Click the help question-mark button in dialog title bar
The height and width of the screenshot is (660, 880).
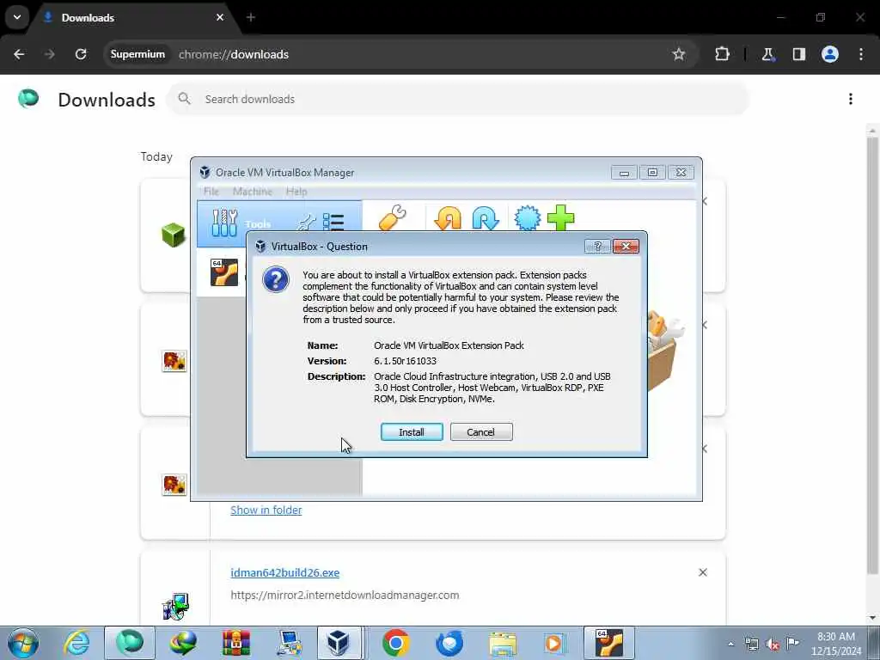pyautogui.click(x=597, y=247)
